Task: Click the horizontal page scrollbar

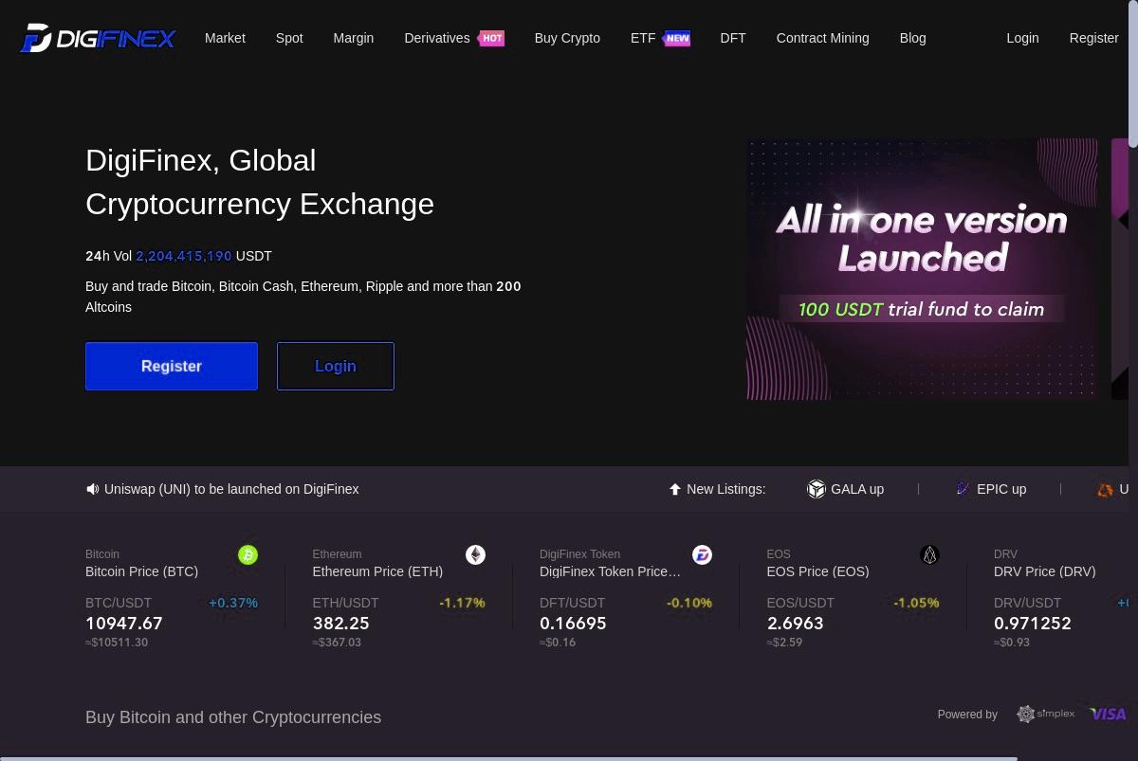Action: pyautogui.click(x=509, y=757)
